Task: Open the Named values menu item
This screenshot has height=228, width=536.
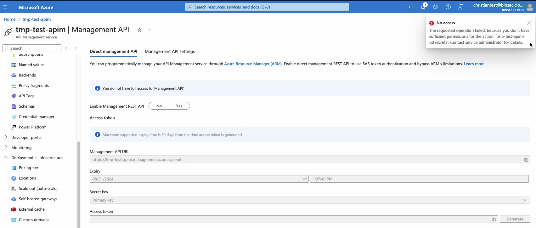Action: (x=31, y=65)
